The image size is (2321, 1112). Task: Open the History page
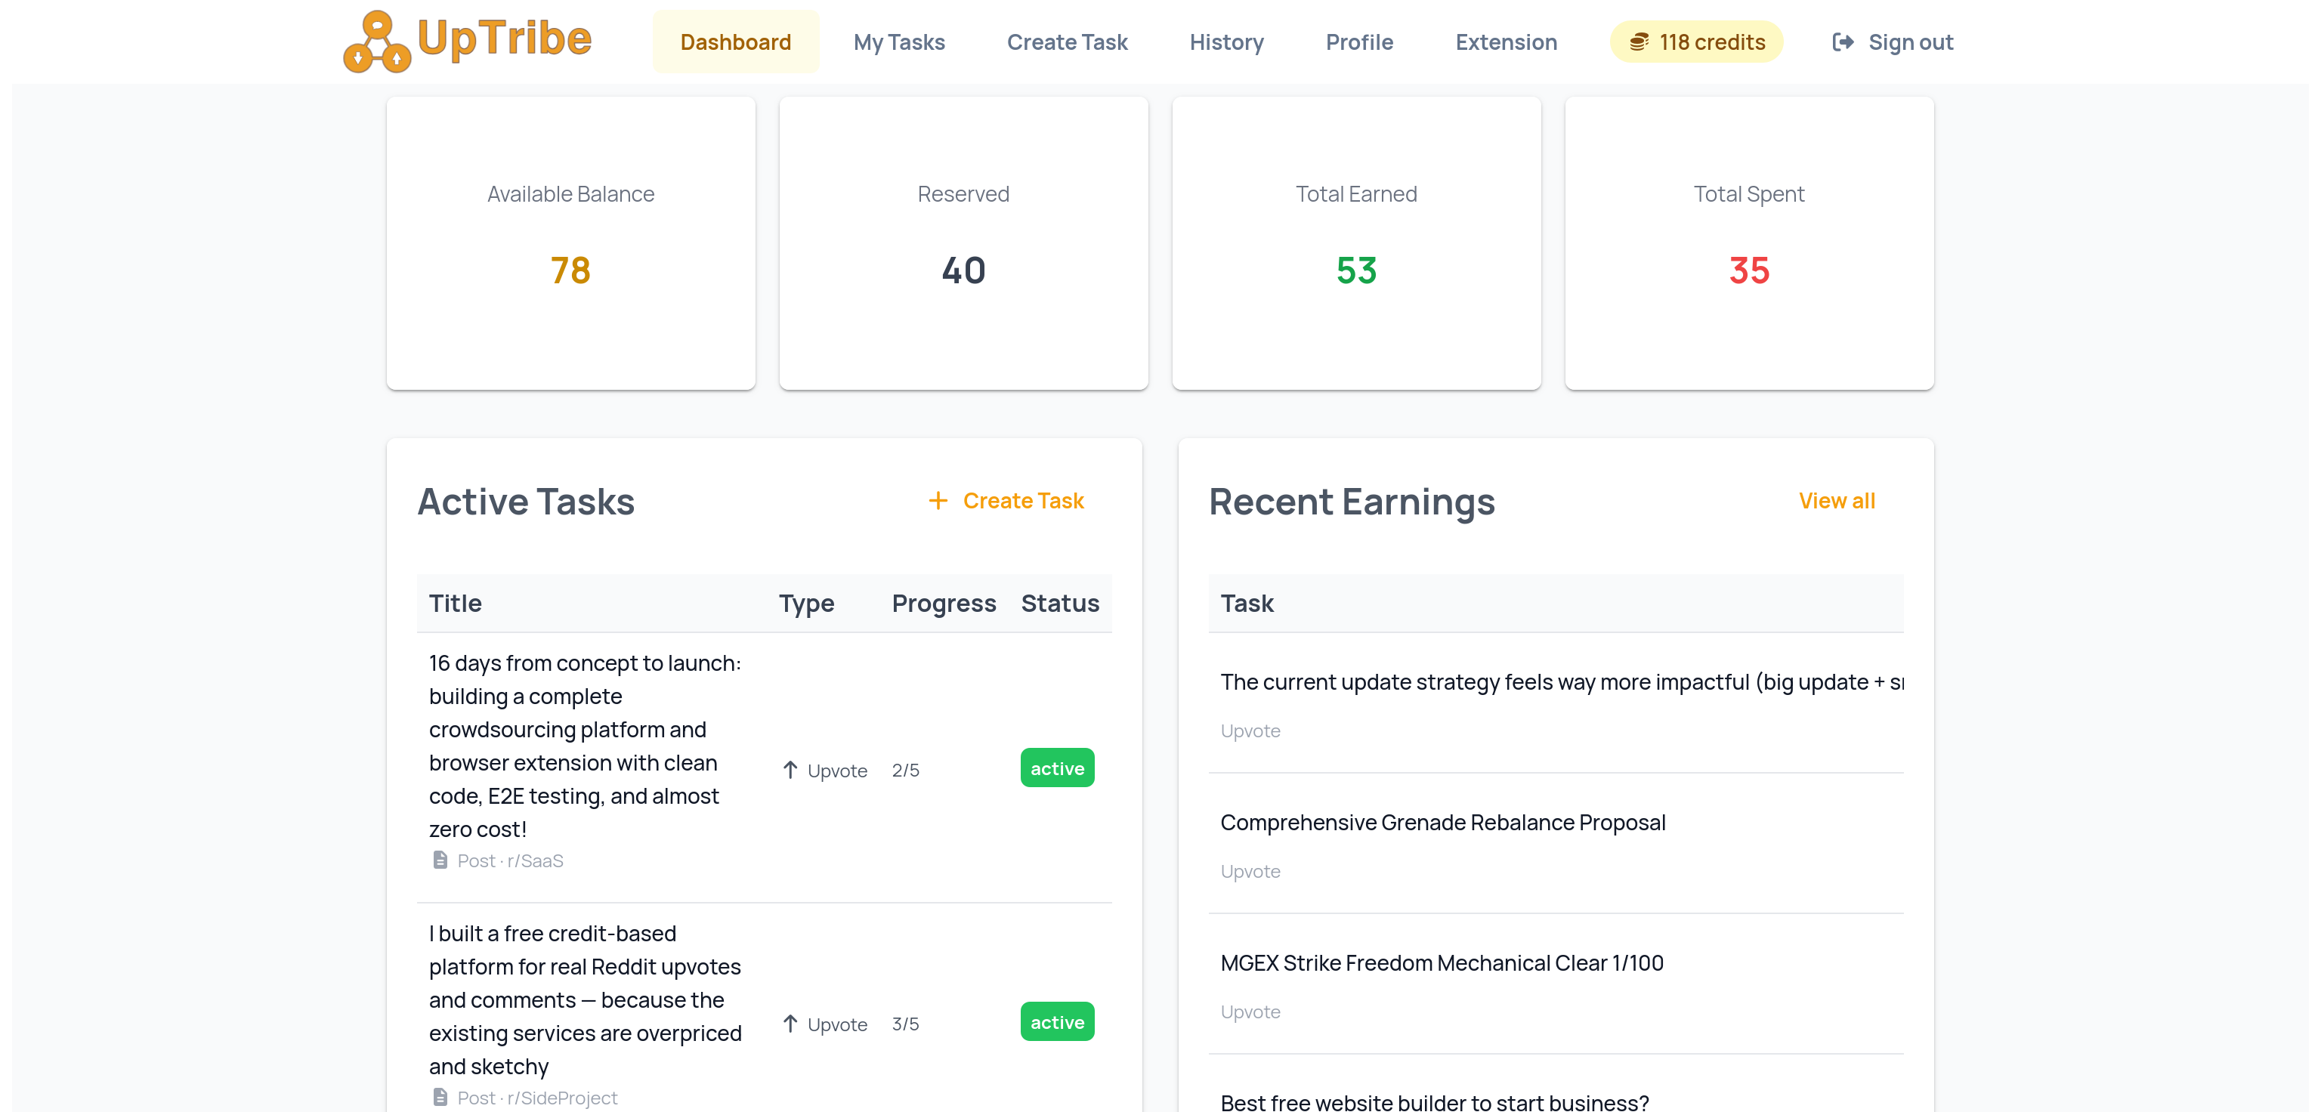(1225, 42)
